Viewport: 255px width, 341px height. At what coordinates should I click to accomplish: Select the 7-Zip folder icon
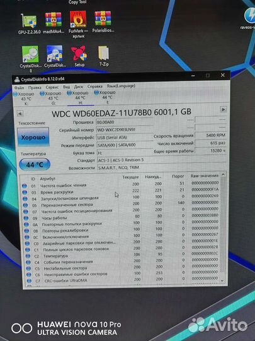point(104,56)
